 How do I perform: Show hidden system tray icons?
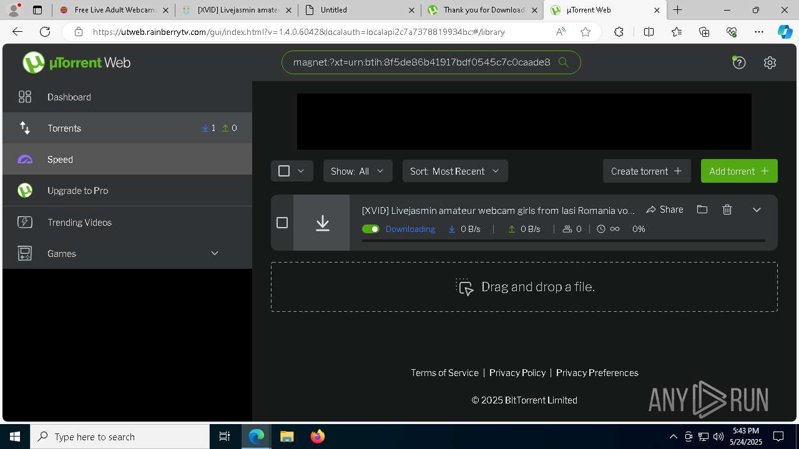(673, 437)
